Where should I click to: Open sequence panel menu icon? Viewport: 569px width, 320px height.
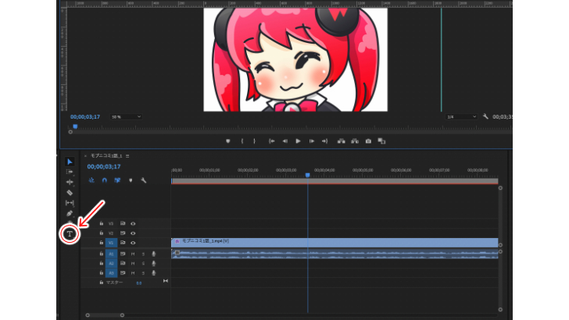pyautogui.click(x=127, y=156)
